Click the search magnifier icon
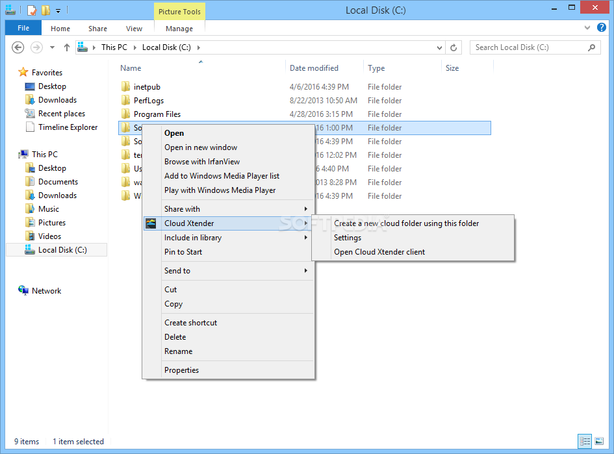This screenshot has height=454, width=614. pos(592,47)
